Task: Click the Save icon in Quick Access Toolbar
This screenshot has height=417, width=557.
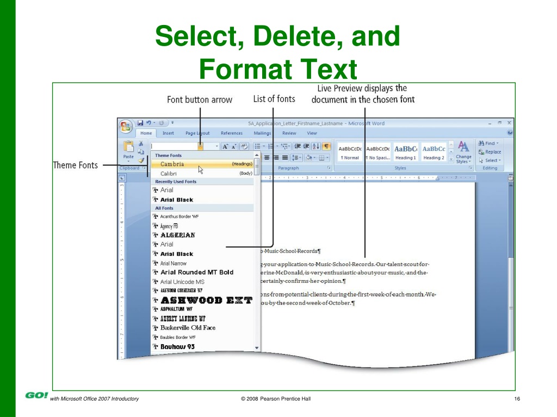Action: click(140, 123)
